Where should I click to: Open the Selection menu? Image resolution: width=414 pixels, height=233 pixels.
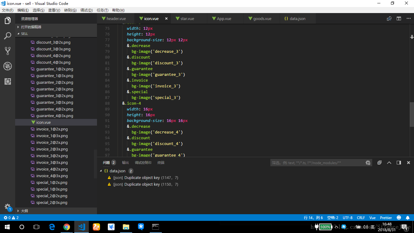tap(38, 10)
